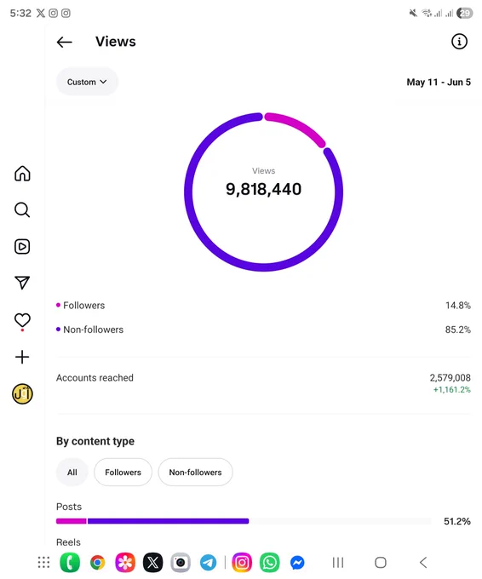The width and height of the screenshot is (482, 579).
Task: Select the Non-followers content filter chip
Action: (x=195, y=472)
